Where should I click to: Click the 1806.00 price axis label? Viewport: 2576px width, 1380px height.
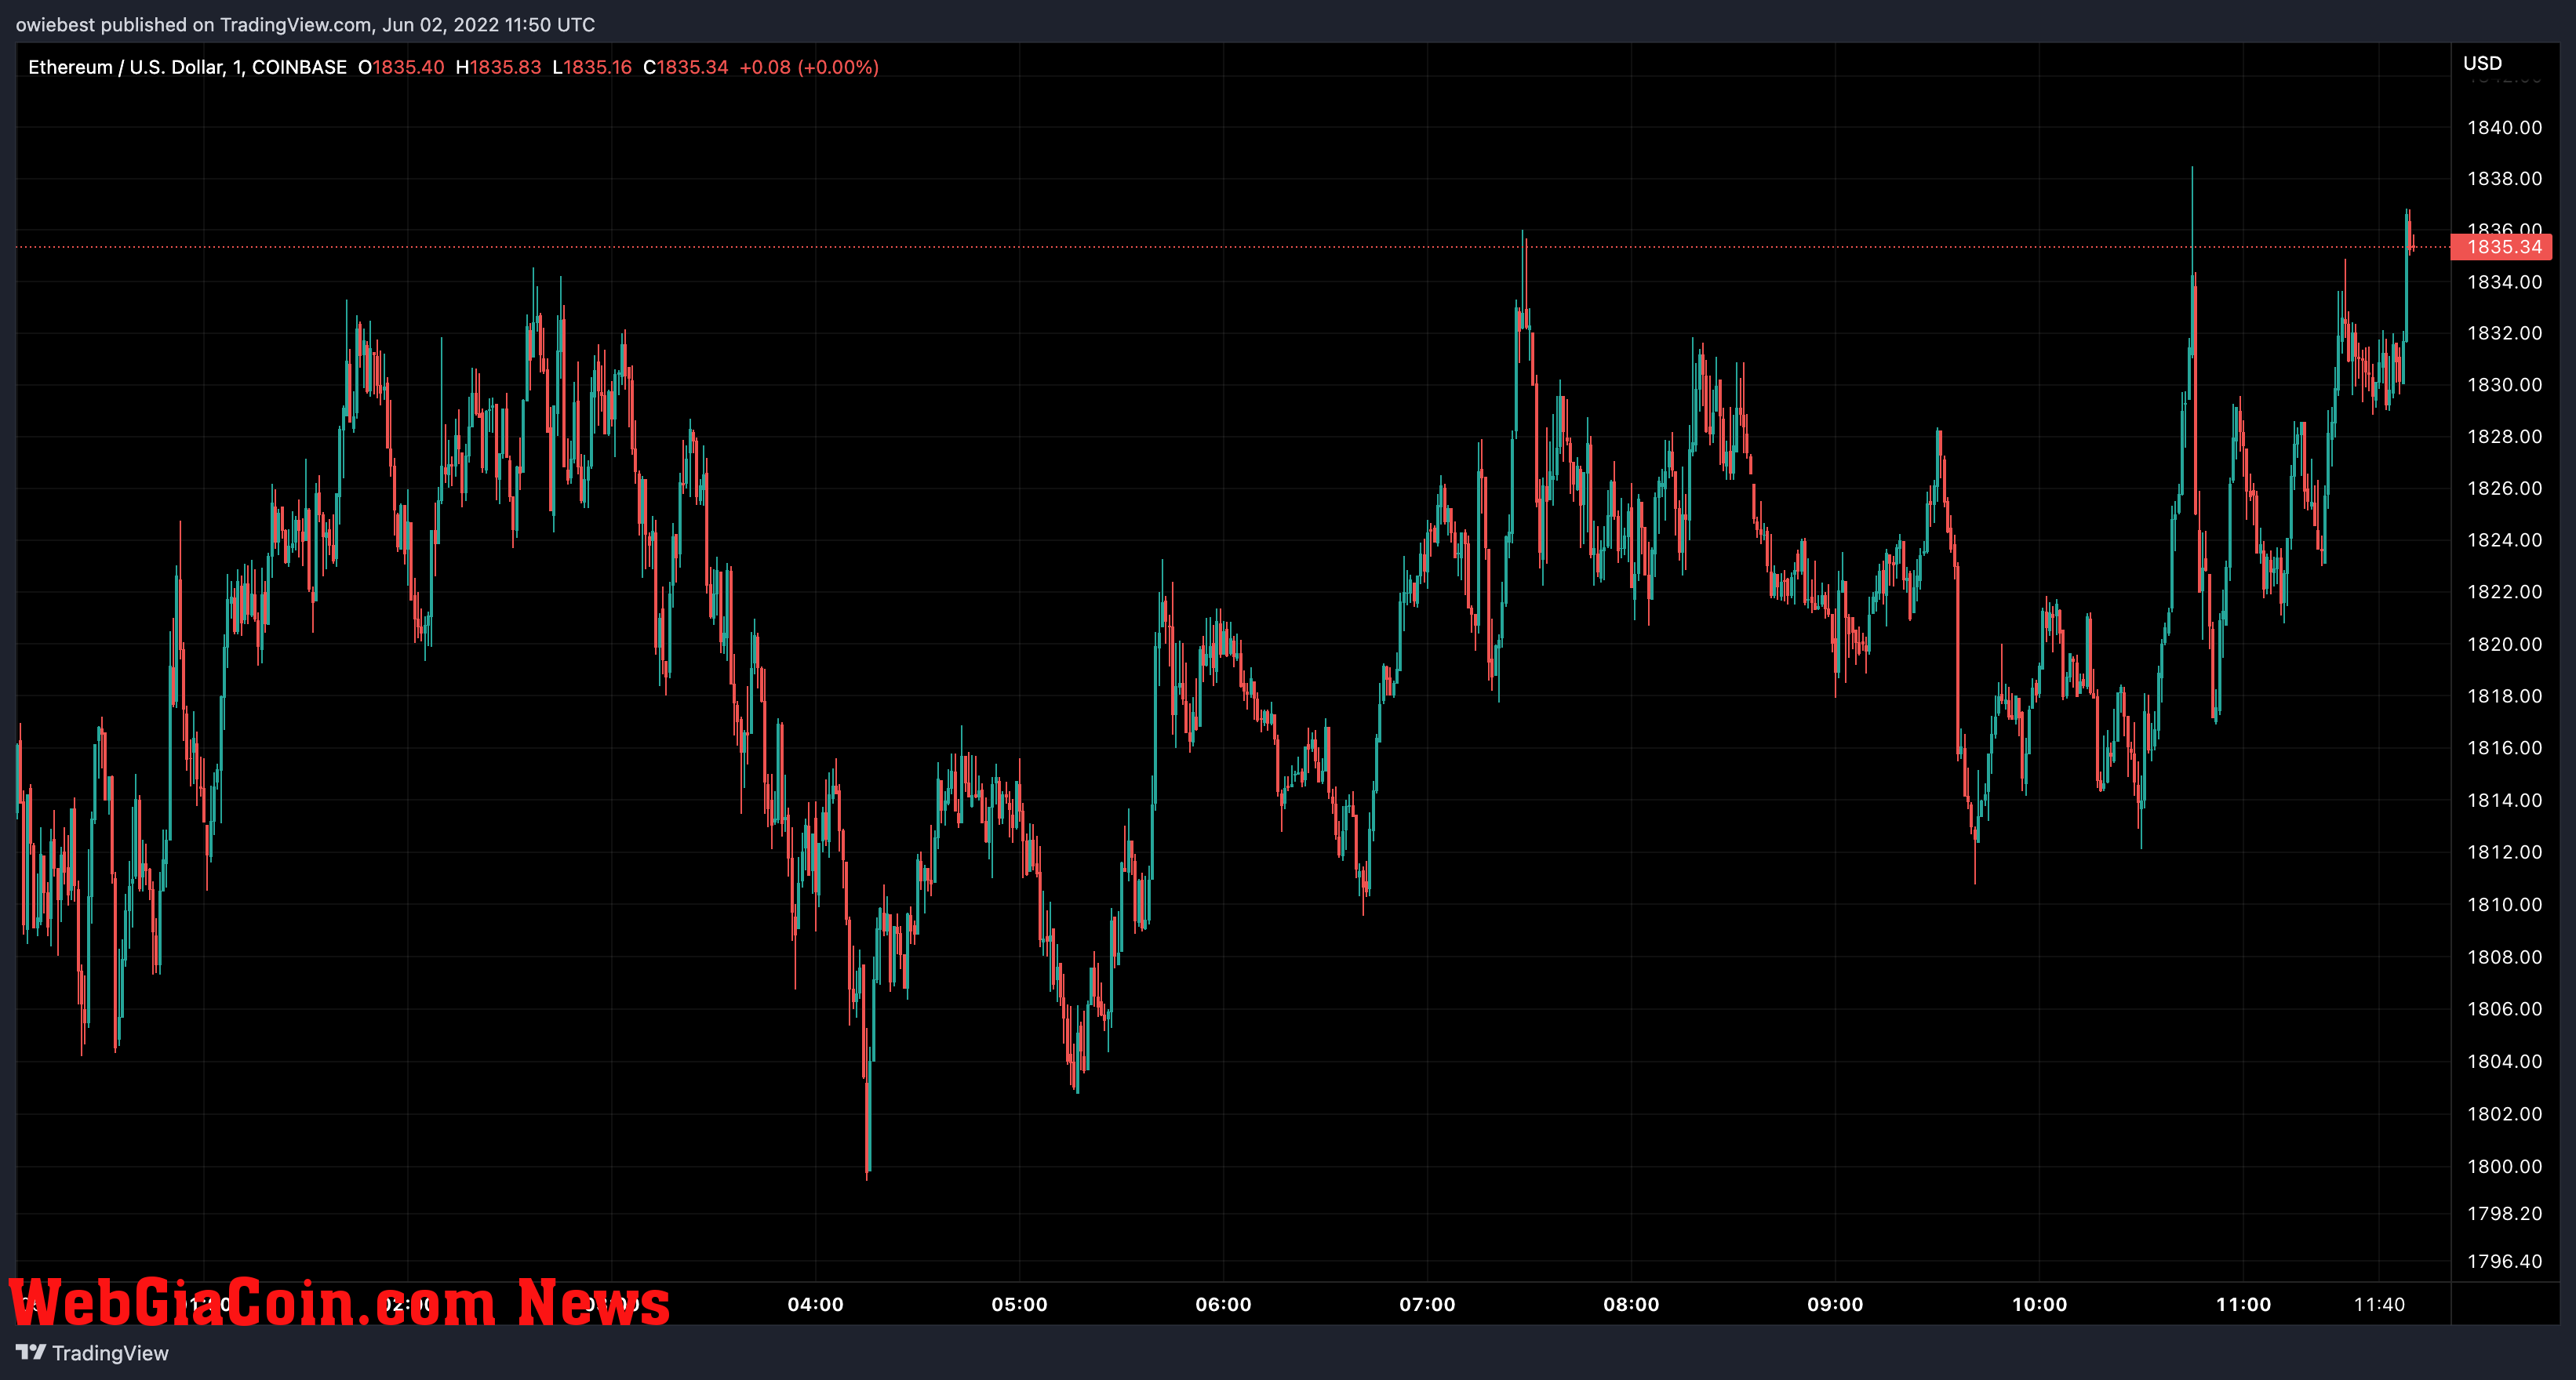tap(2504, 1009)
